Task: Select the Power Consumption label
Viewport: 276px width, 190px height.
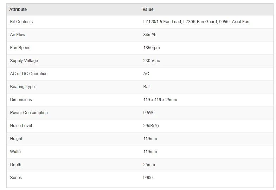Action: pyautogui.click(x=29, y=113)
